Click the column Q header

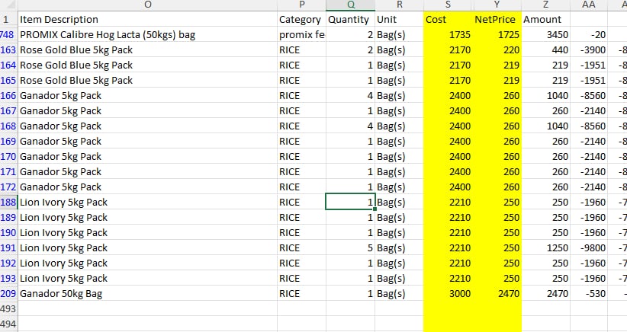[350, 5]
